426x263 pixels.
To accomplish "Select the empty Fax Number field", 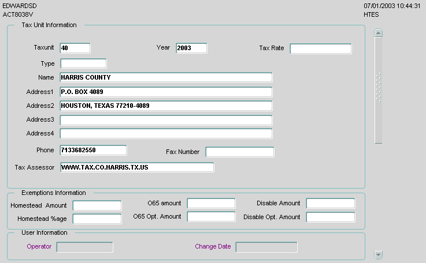I will (x=240, y=152).
